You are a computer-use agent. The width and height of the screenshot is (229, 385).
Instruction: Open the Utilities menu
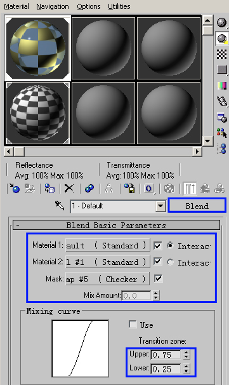tap(119, 6)
